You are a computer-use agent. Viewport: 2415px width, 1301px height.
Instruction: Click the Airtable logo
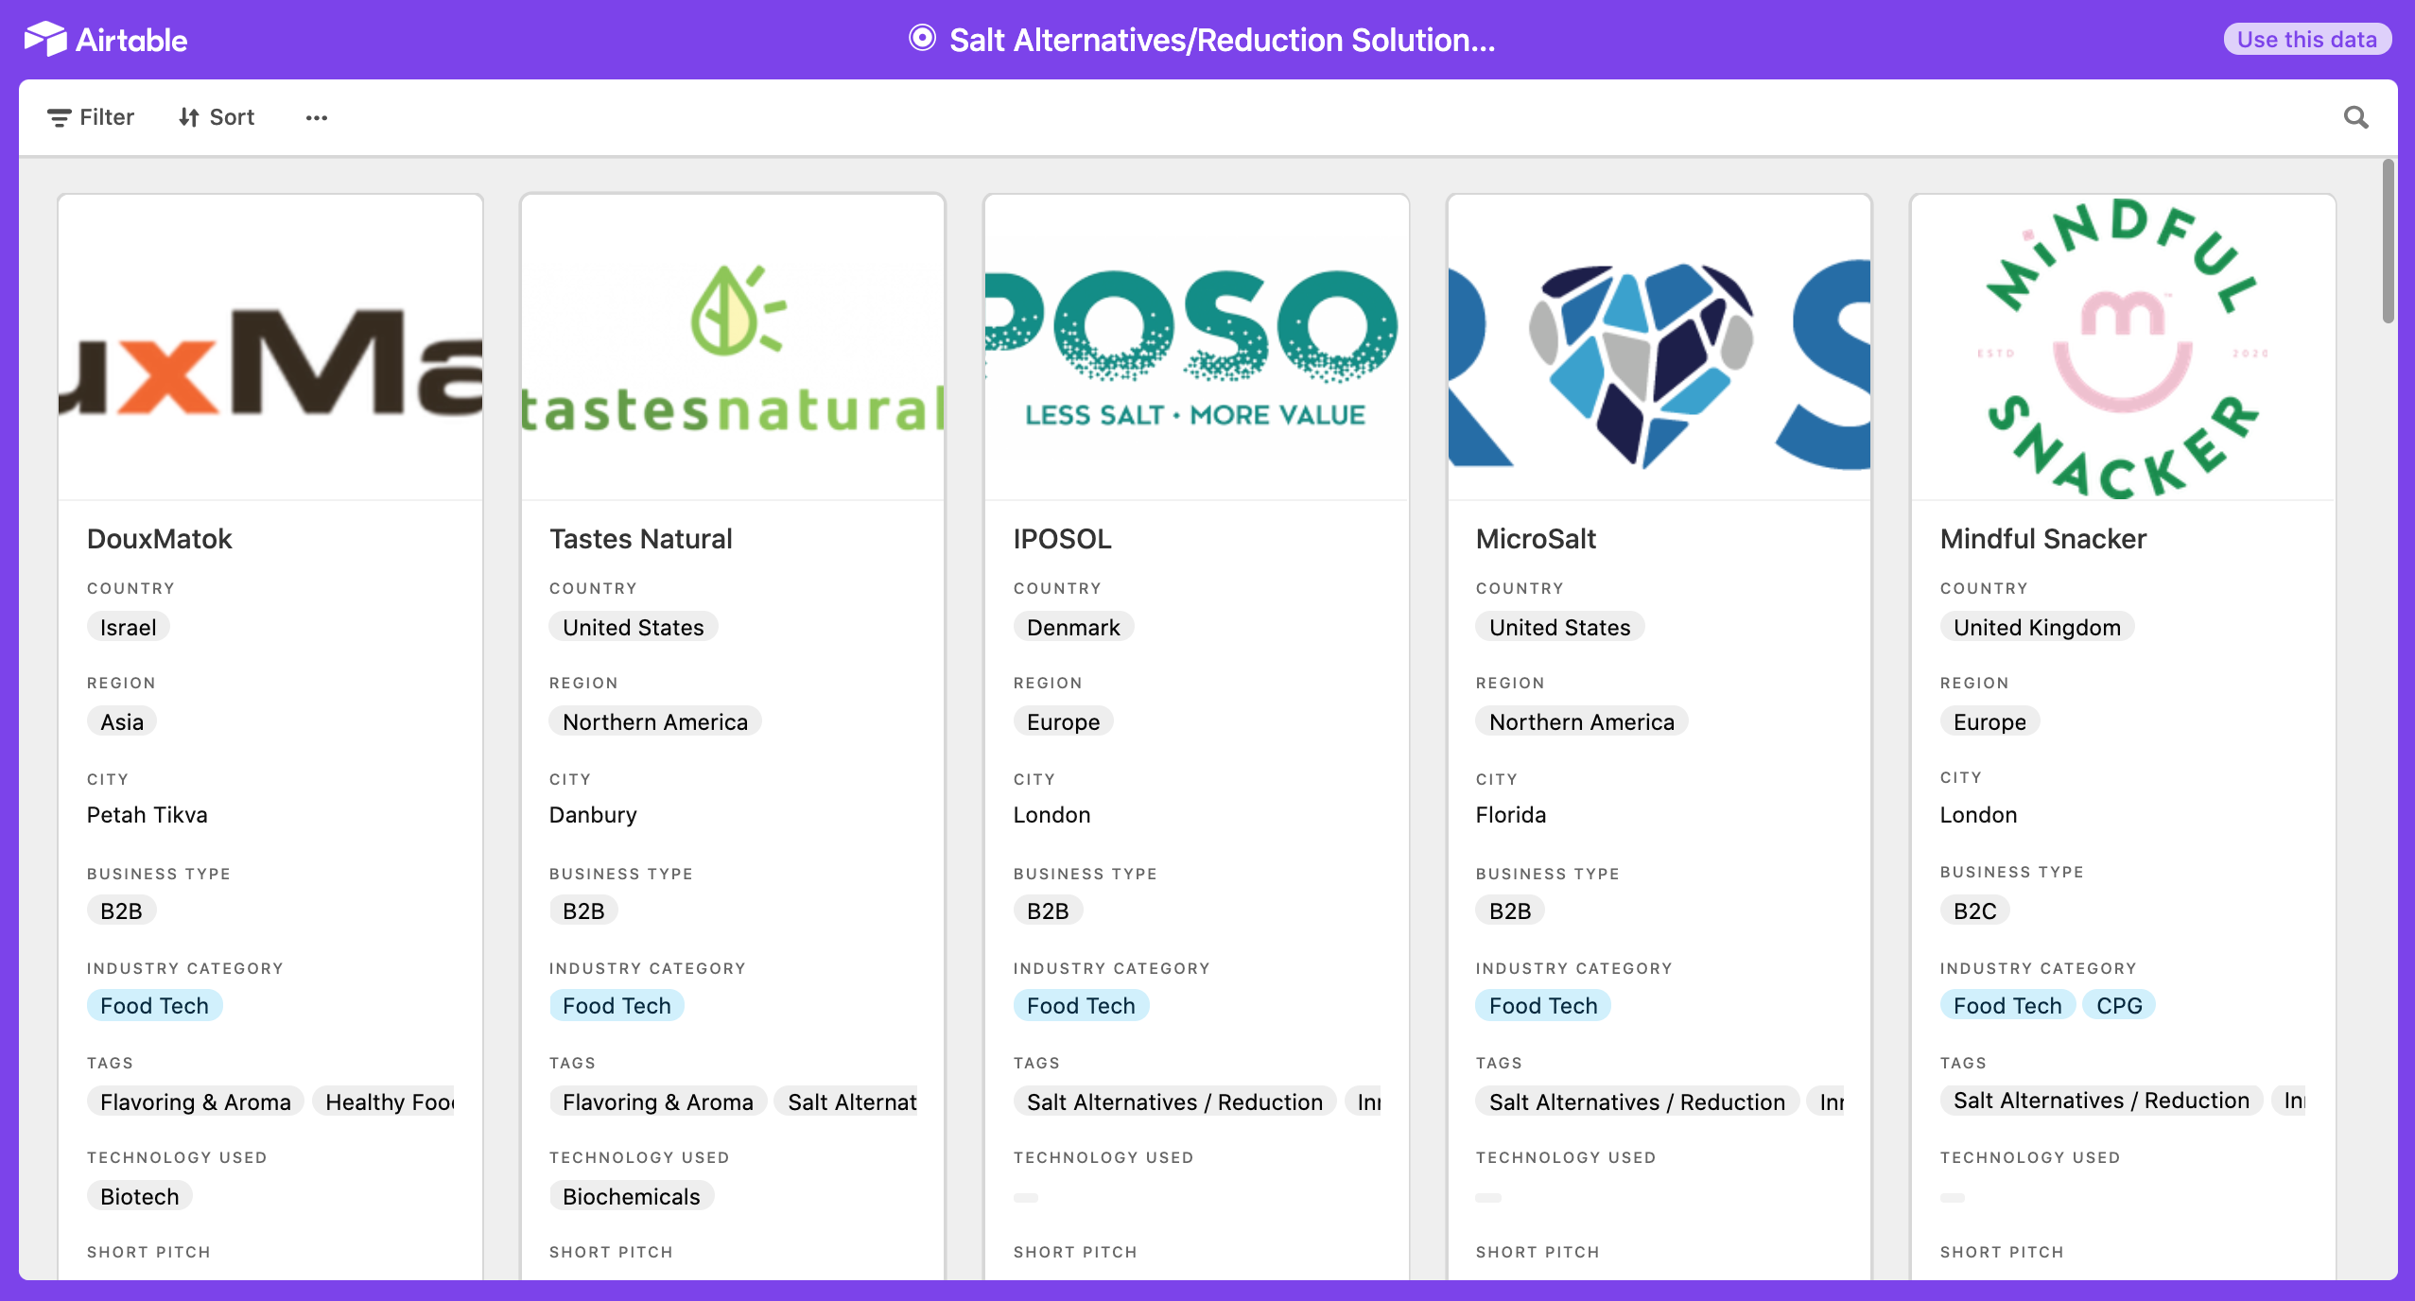105,40
